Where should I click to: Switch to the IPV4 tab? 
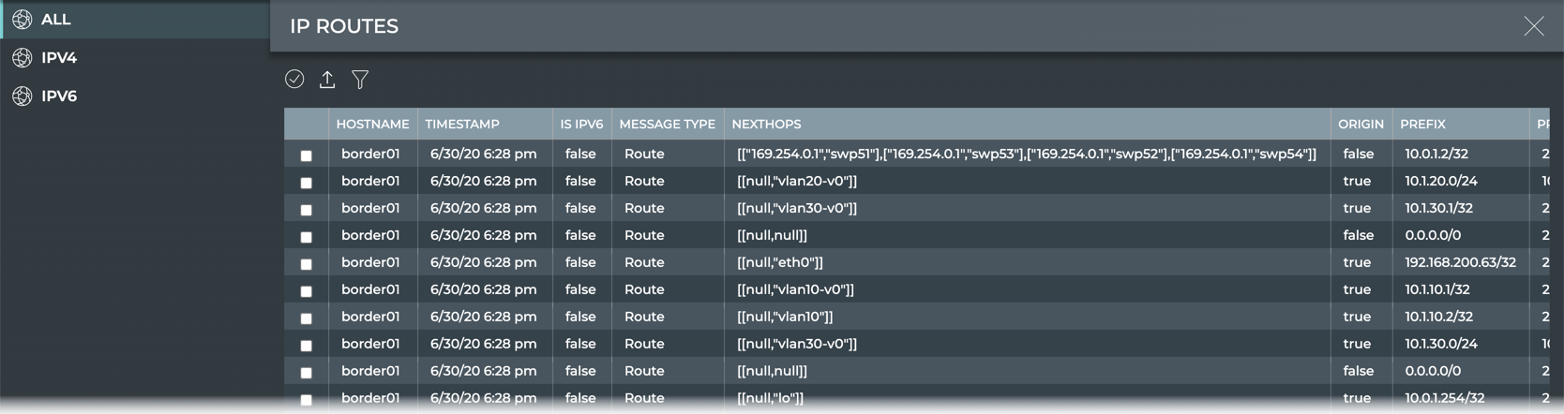point(59,58)
